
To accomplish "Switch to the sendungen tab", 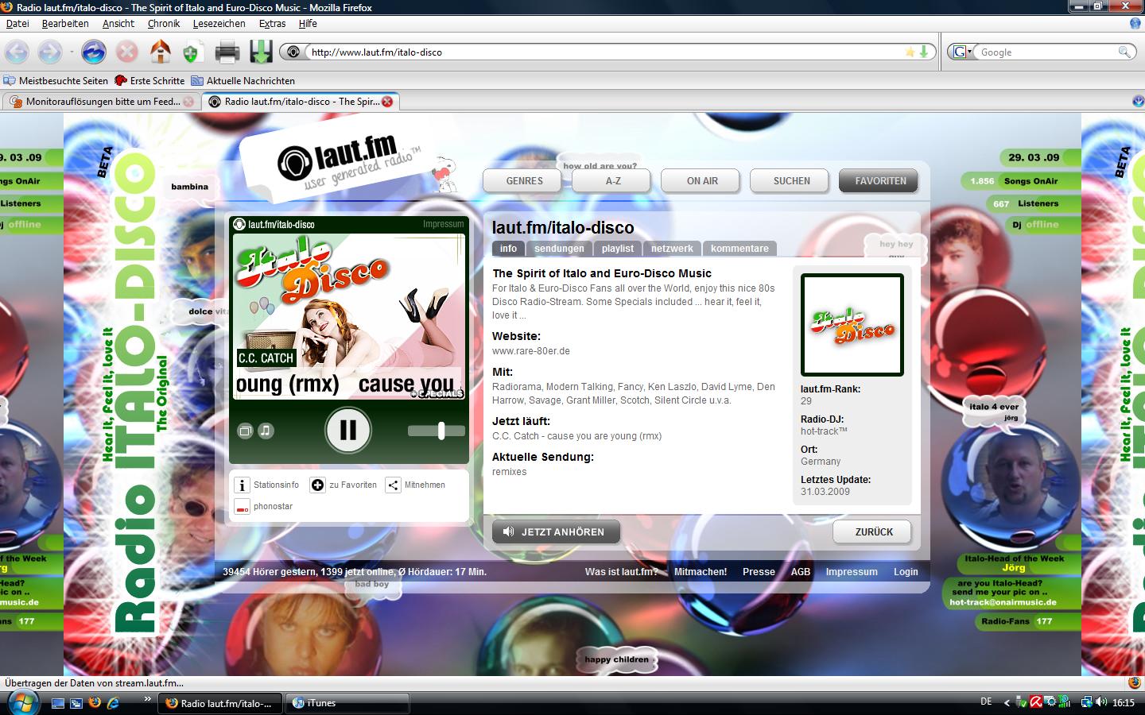I will [559, 249].
